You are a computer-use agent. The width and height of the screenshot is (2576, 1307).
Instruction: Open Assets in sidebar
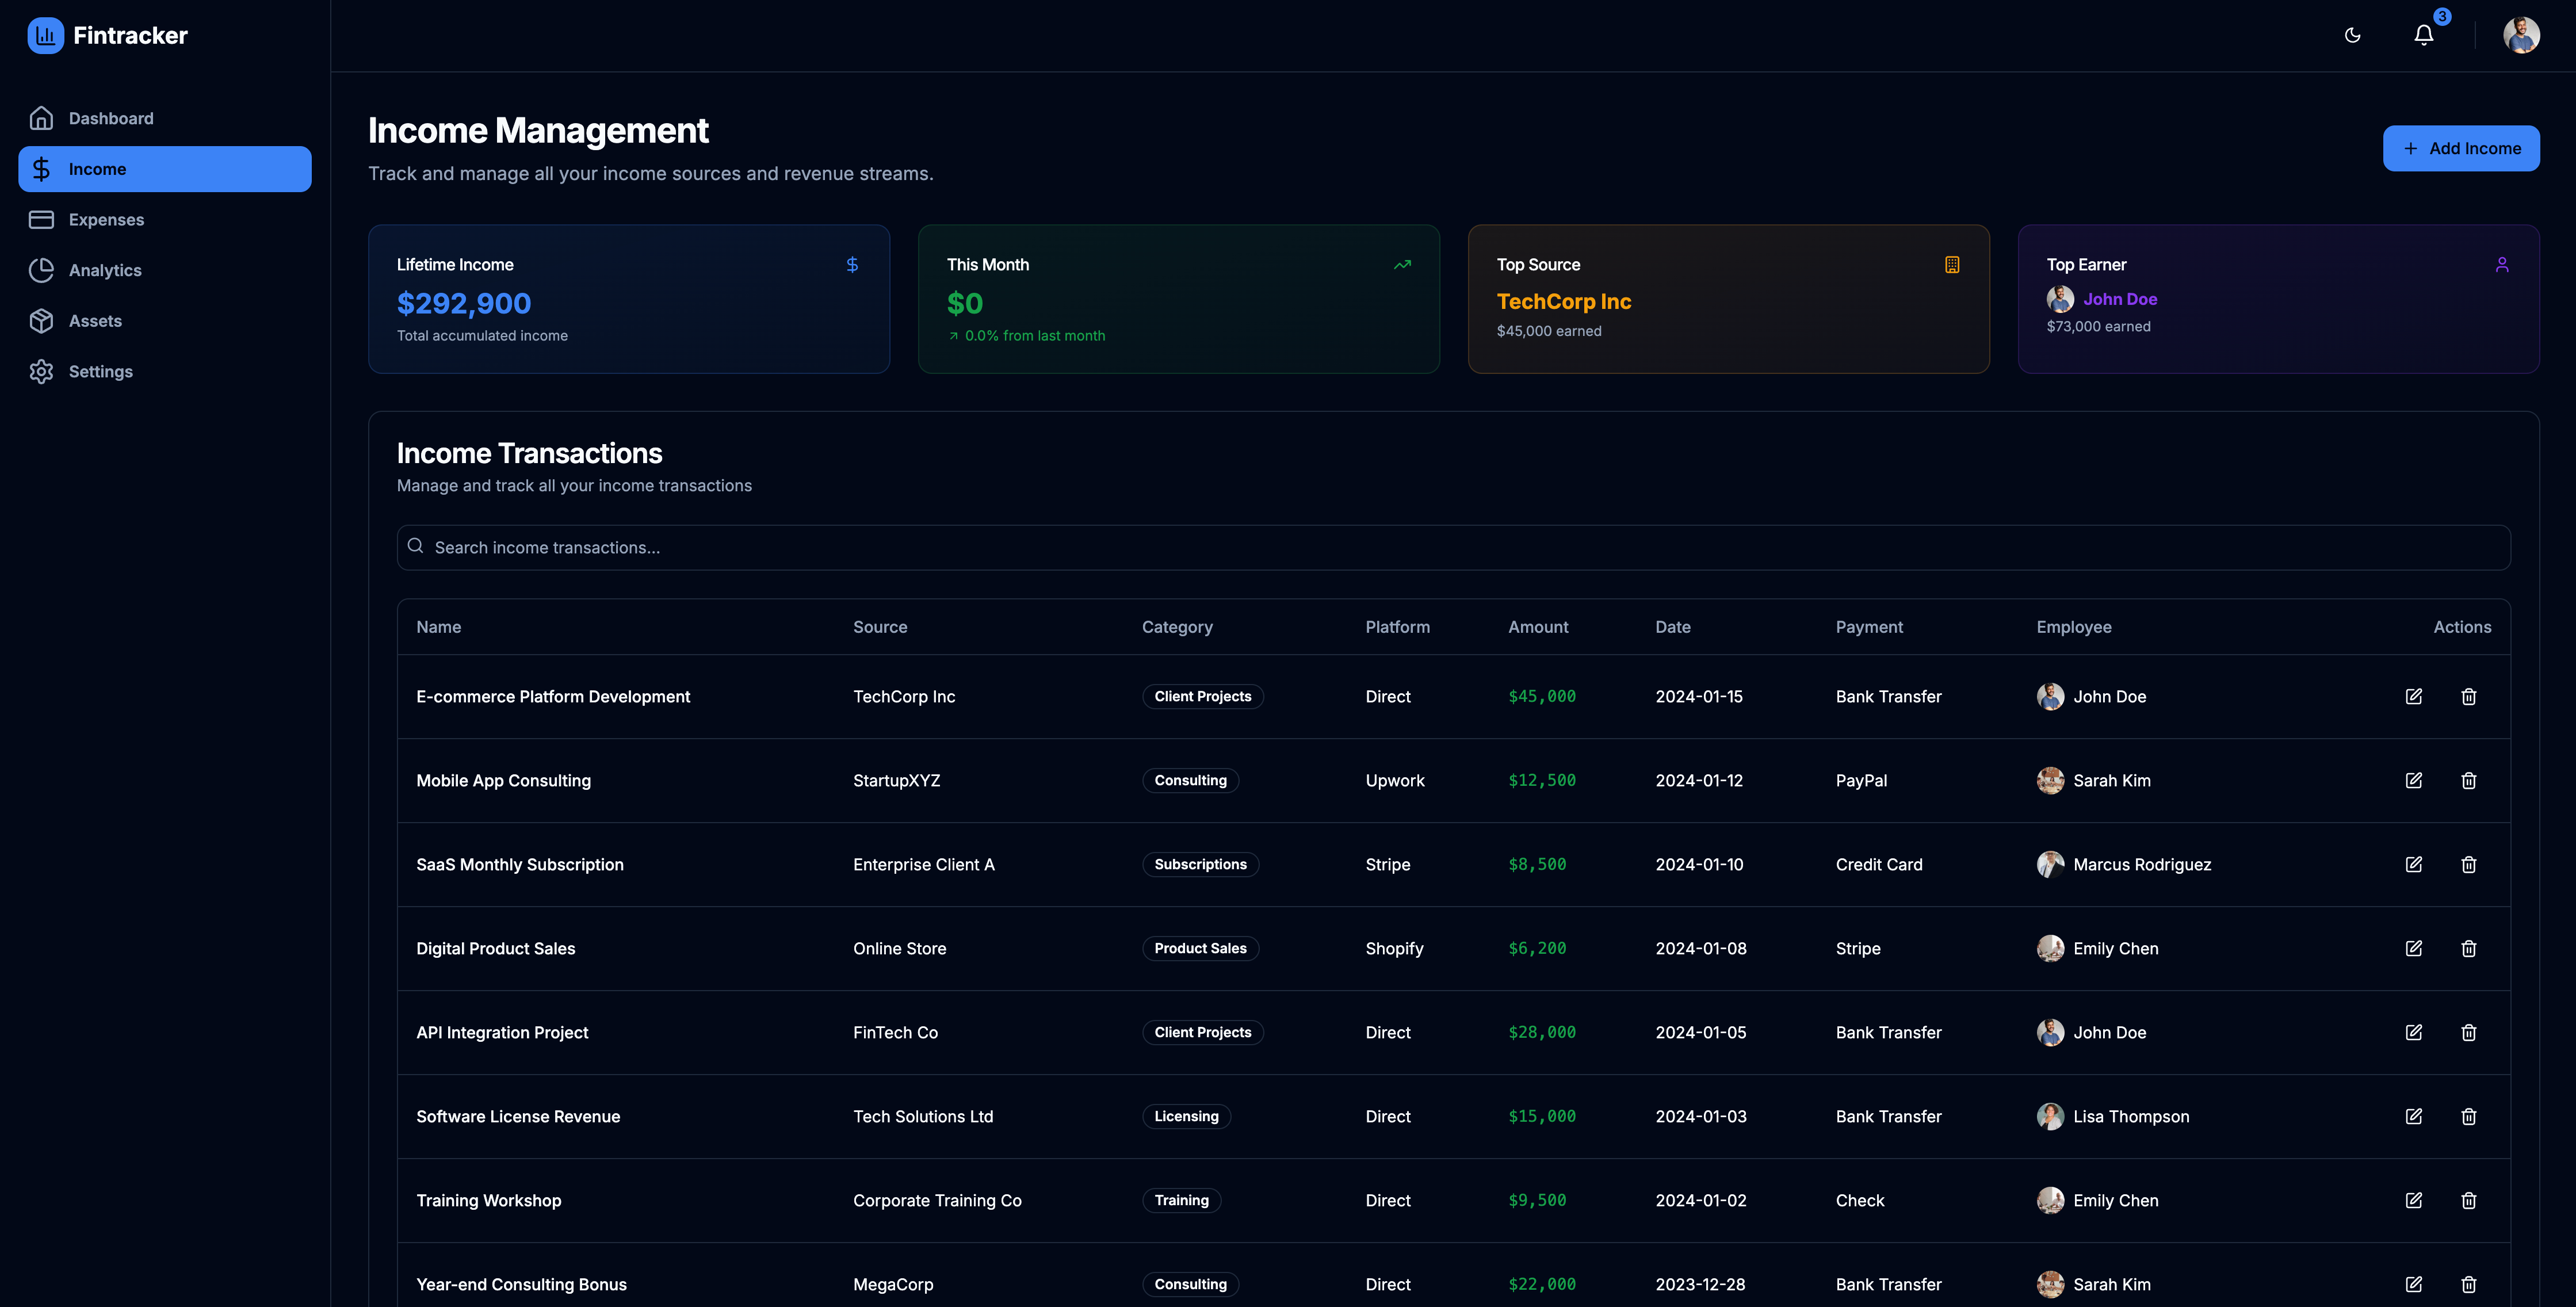coord(95,320)
